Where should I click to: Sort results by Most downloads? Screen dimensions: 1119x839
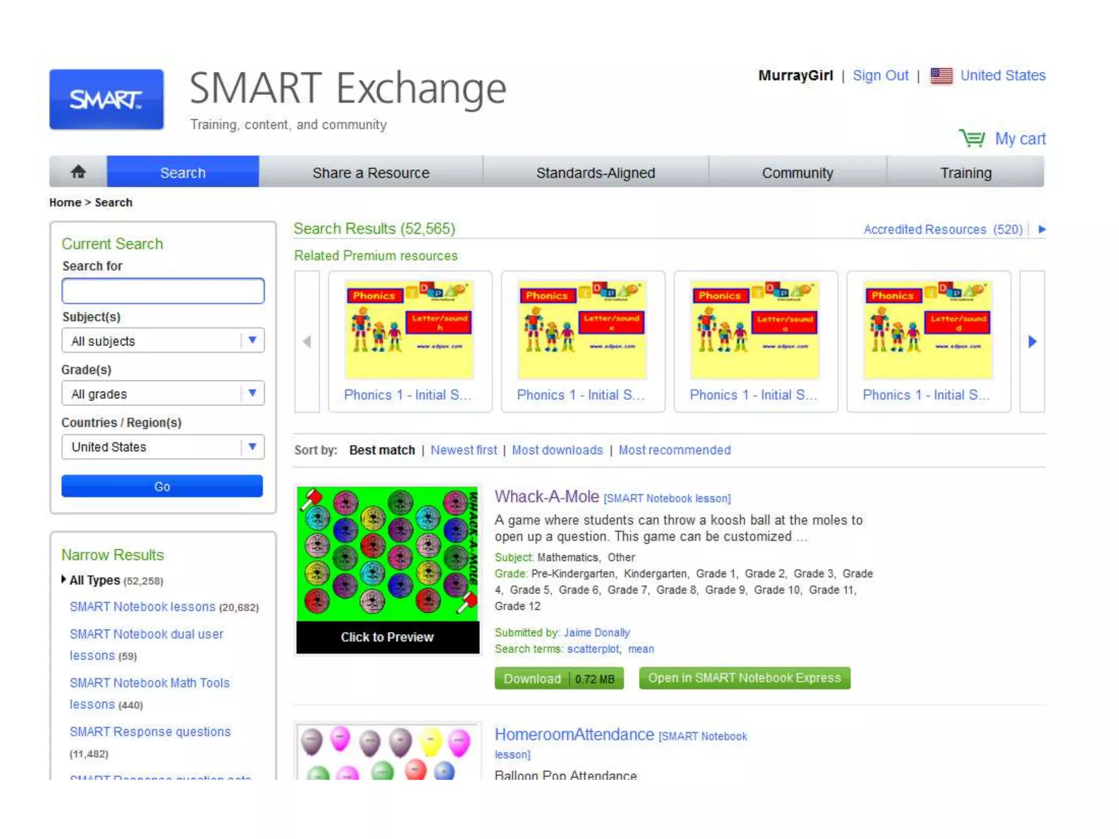[557, 450]
